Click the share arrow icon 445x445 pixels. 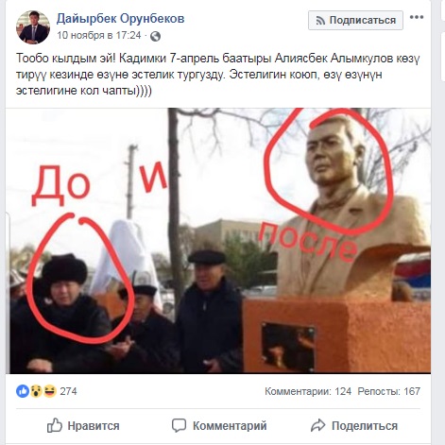(317, 425)
